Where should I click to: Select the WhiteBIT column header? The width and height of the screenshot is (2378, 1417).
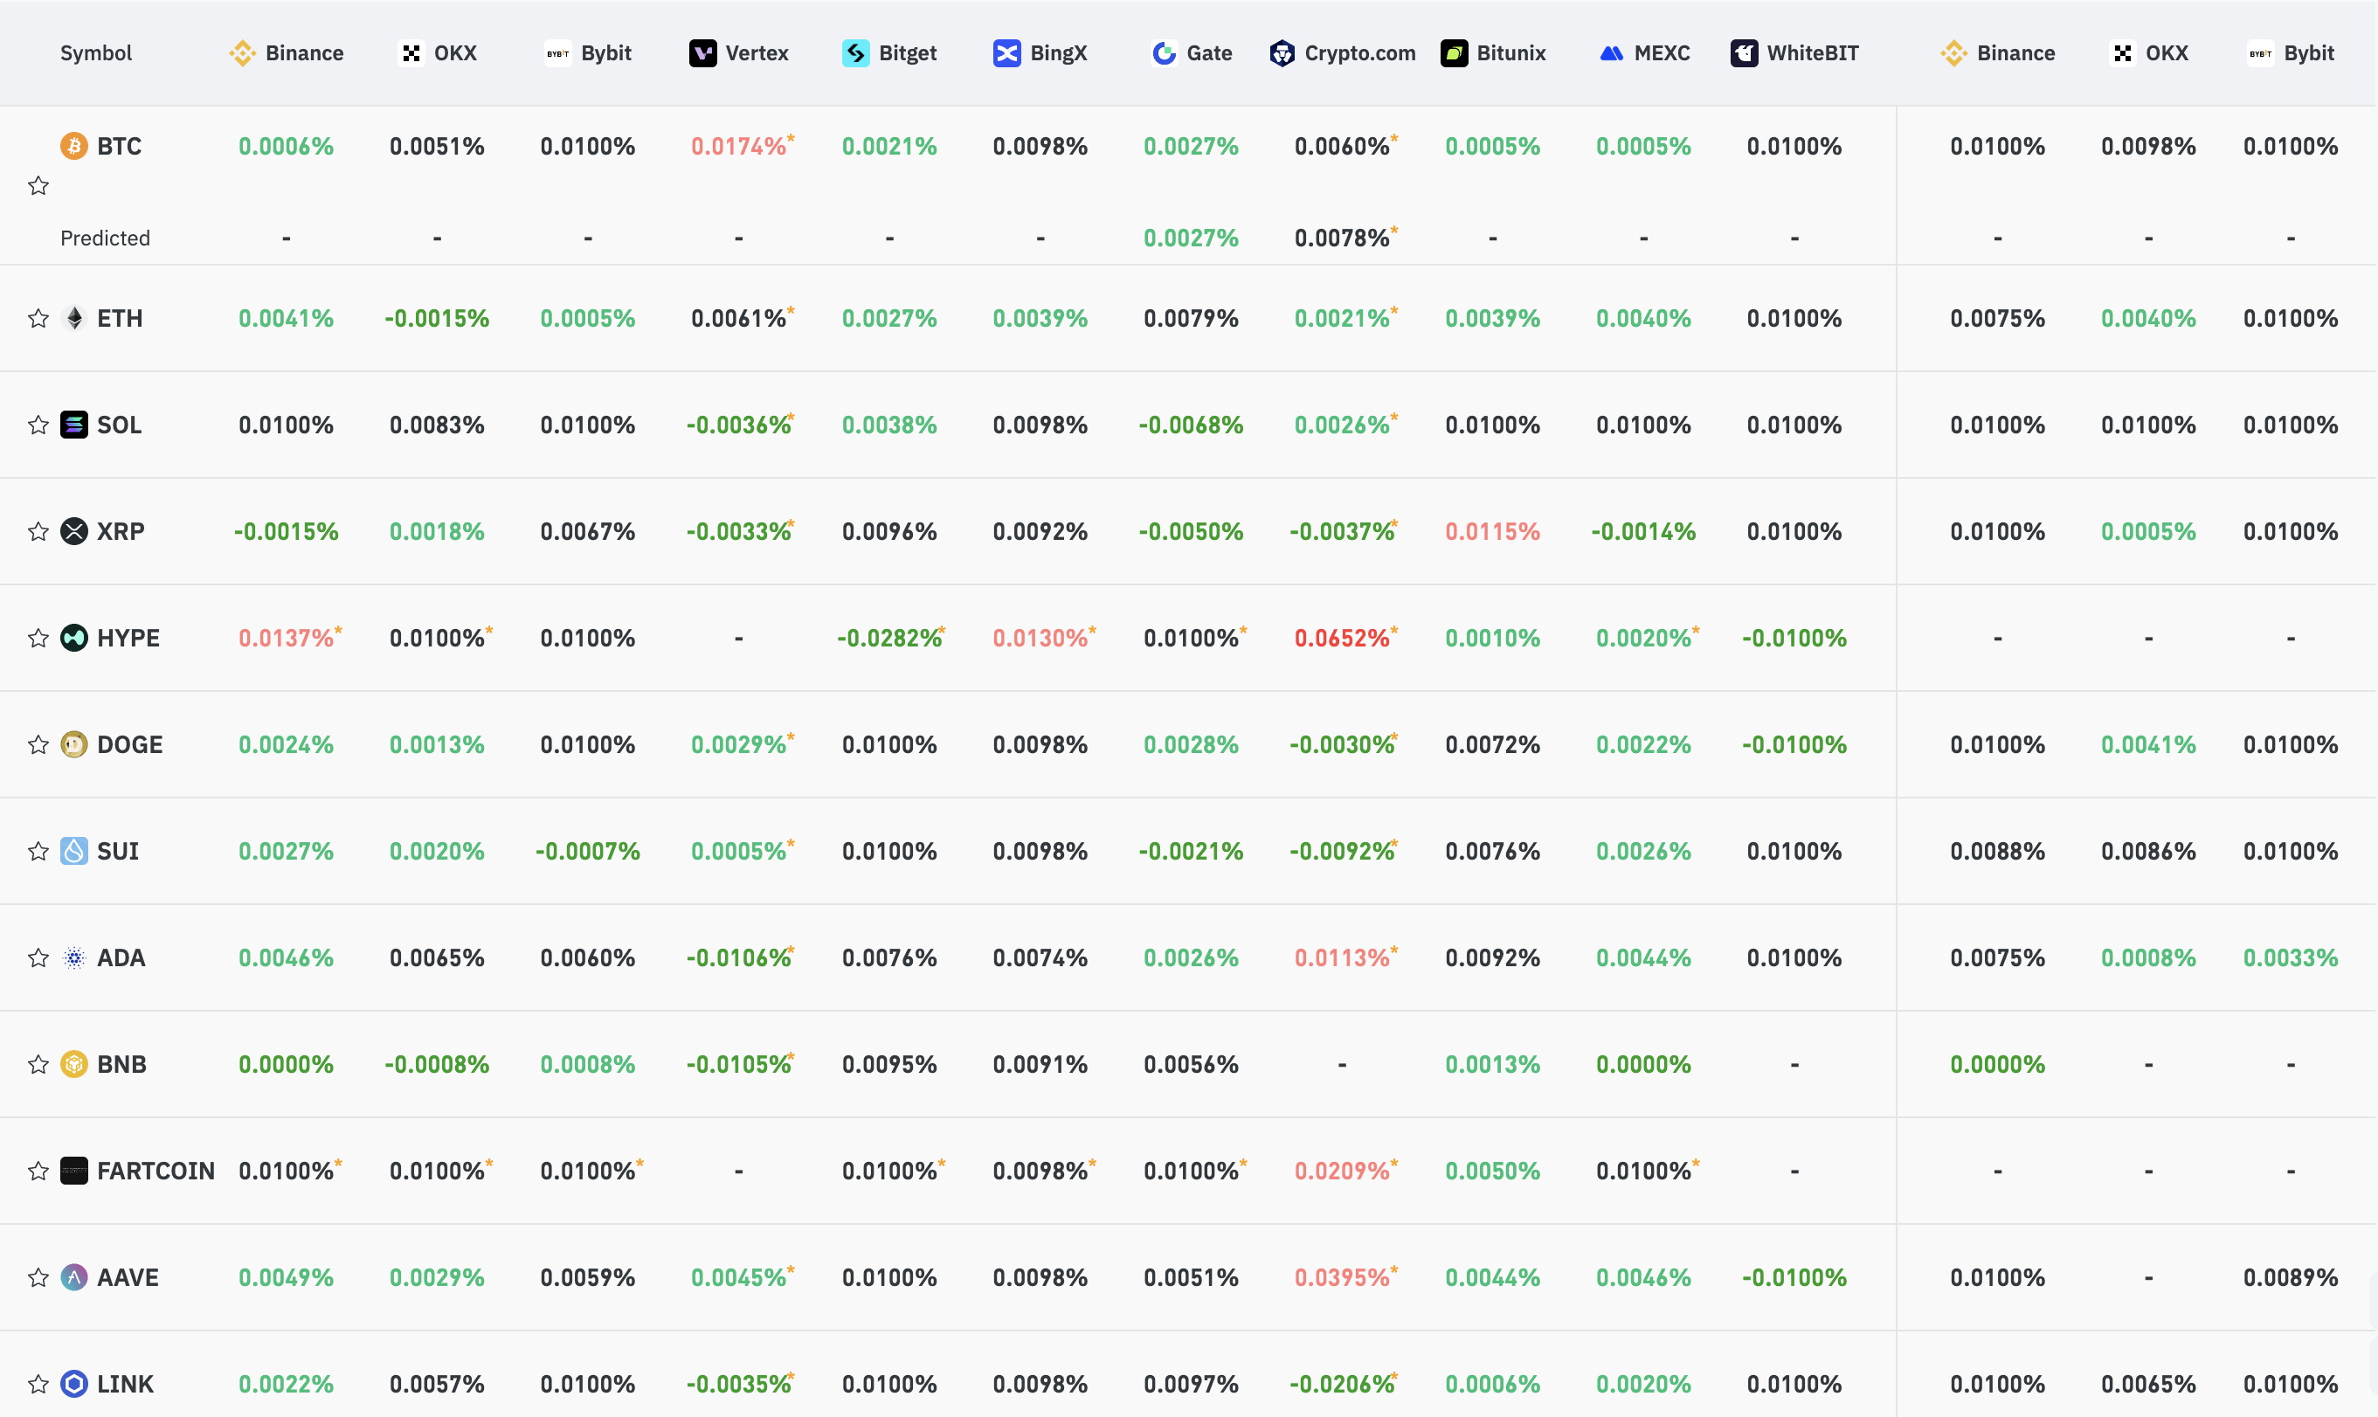point(1794,53)
